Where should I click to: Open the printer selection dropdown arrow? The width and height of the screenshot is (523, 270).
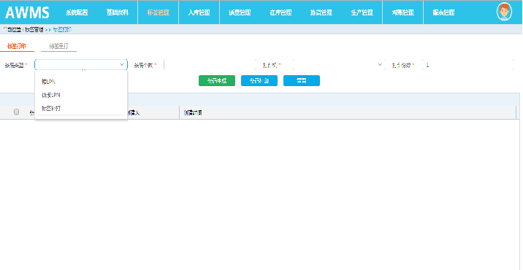pyautogui.click(x=380, y=65)
